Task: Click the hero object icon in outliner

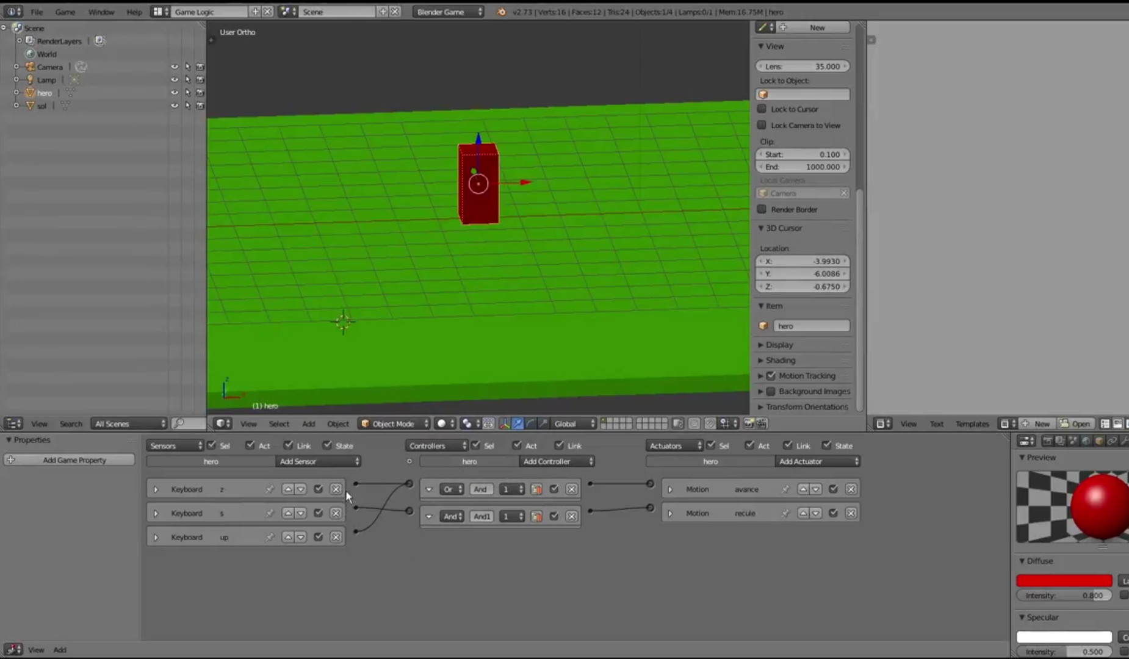Action: coord(30,93)
